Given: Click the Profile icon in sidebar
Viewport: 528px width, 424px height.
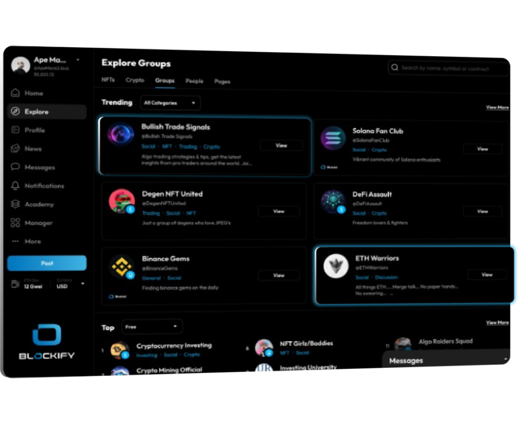Looking at the screenshot, I should pyautogui.click(x=15, y=130).
